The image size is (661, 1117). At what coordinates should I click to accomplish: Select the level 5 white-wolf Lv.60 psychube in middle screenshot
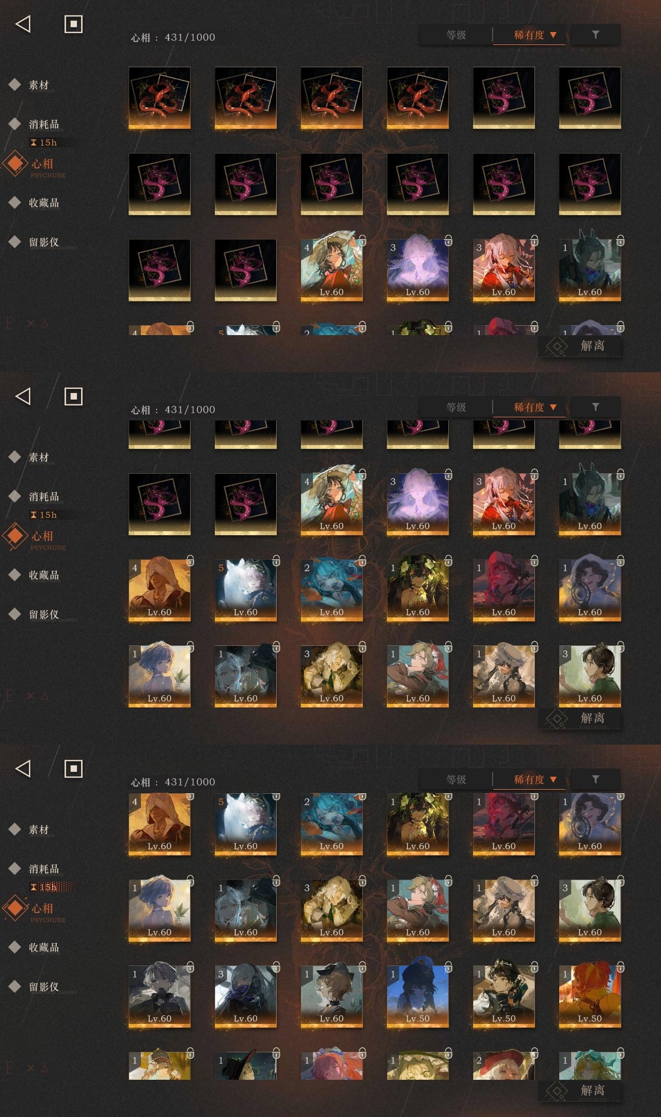pyautogui.click(x=246, y=590)
